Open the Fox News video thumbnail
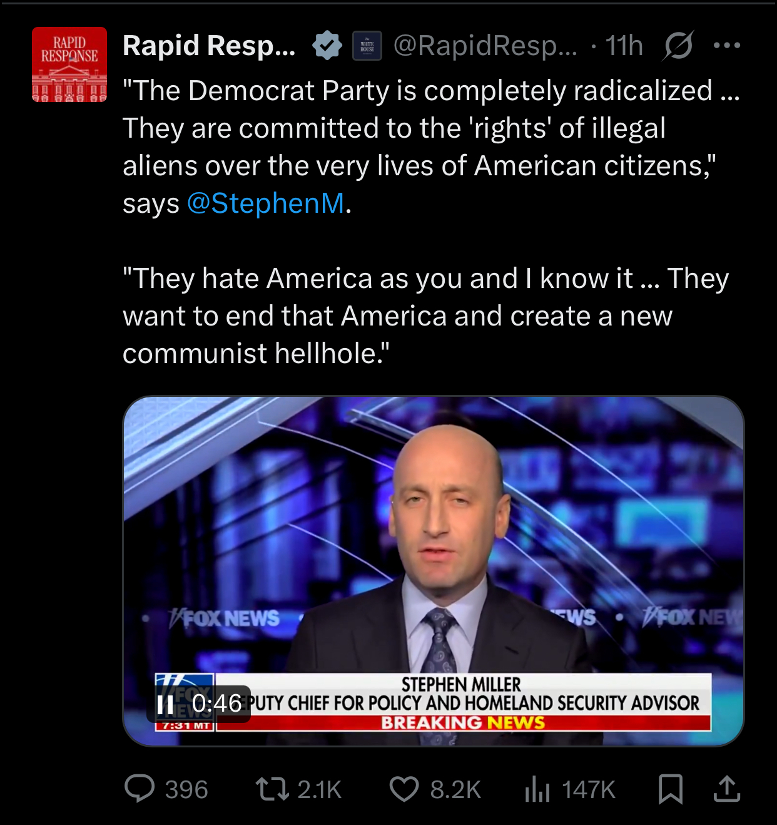The image size is (777, 825). pos(434,571)
